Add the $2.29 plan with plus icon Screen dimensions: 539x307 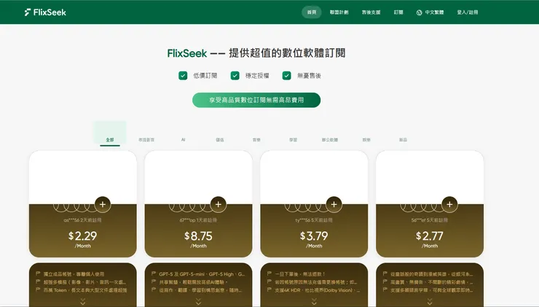[x=103, y=204]
